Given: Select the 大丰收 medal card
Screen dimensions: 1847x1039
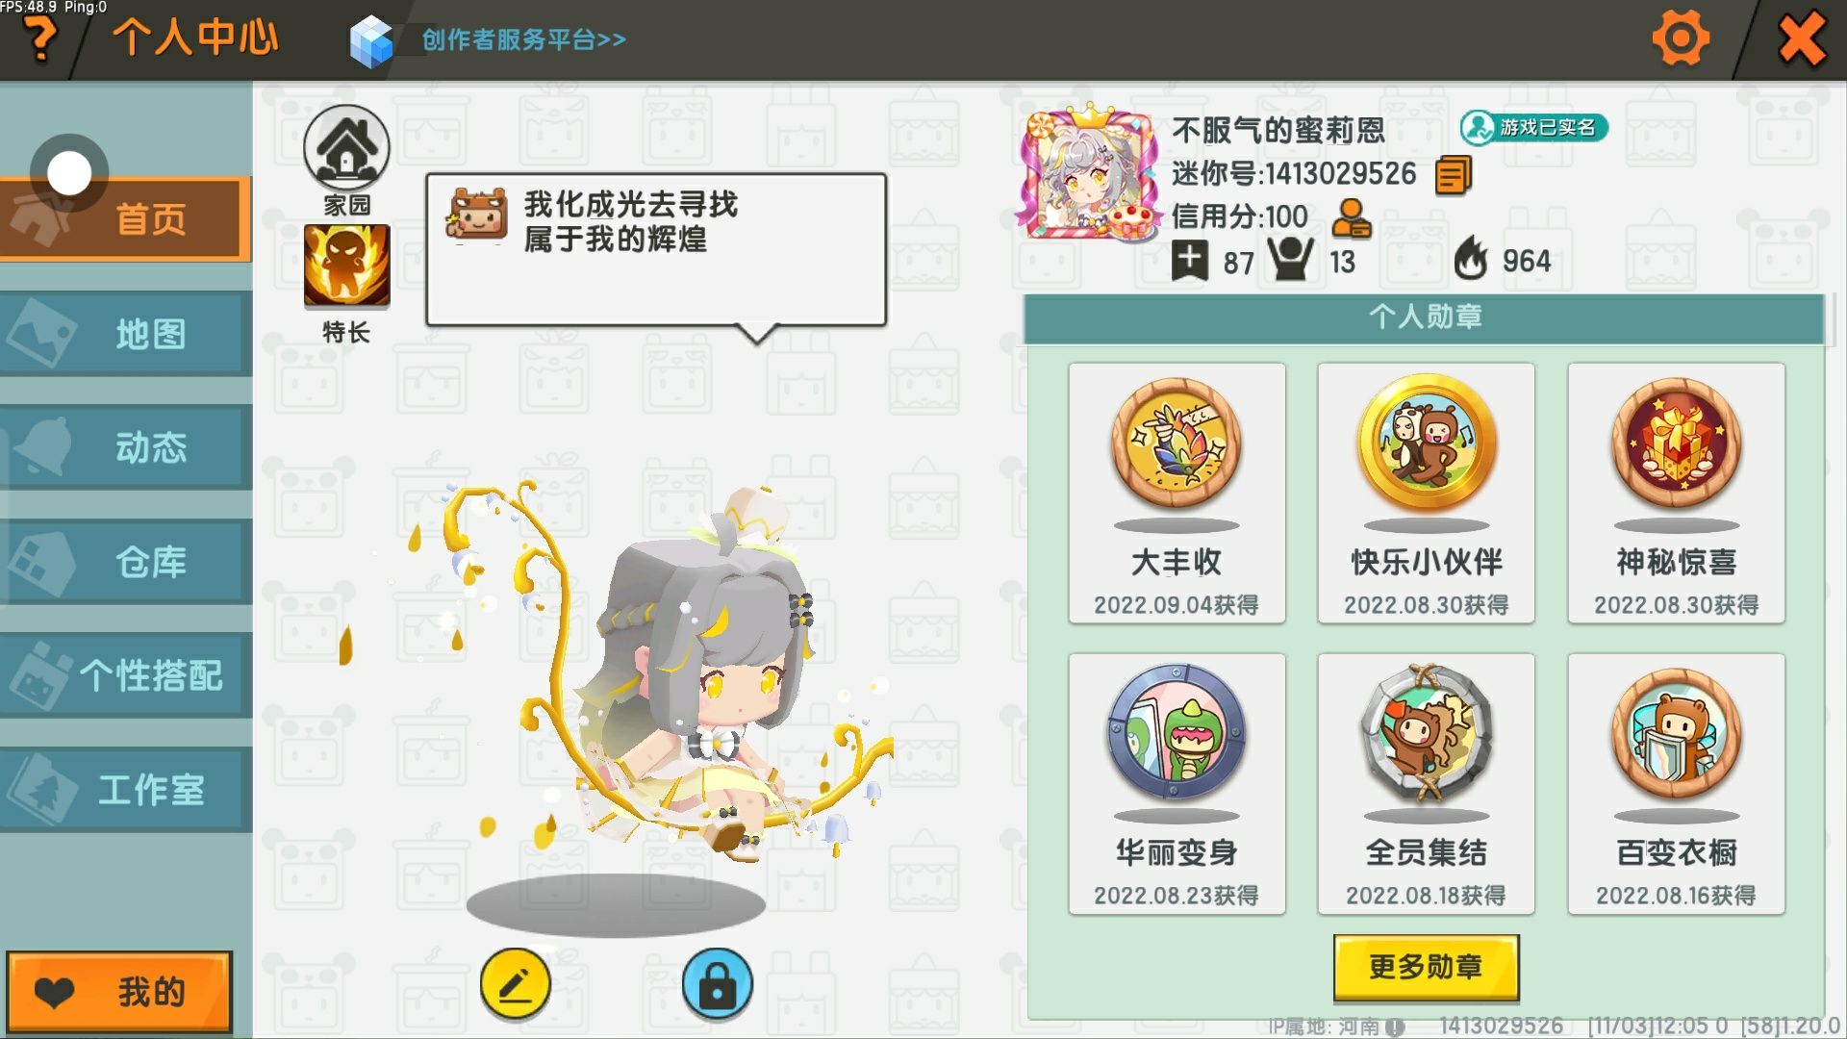Looking at the screenshot, I should tap(1177, 493).
